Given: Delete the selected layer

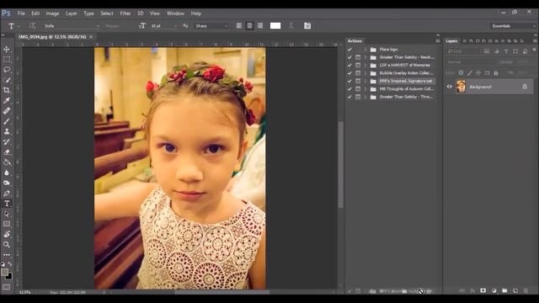Looking at the screenshot, I should pyautogui.click(x=526, y=290).
